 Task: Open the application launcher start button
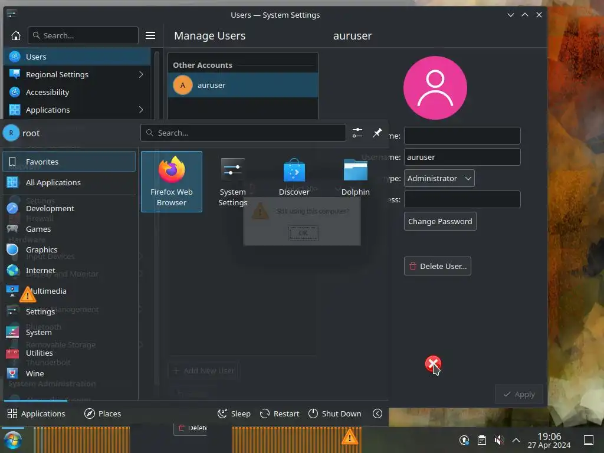coord(12,440)
